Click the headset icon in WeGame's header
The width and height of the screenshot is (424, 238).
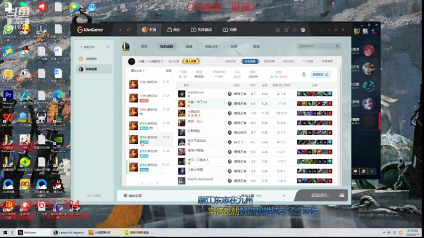point(278,30)
